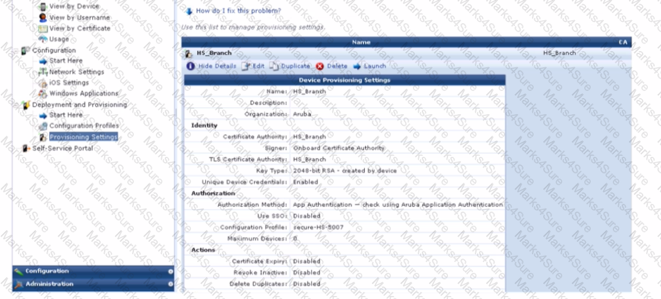
Task: Select the HS_Branch row name
Action: tap(214, 53)
